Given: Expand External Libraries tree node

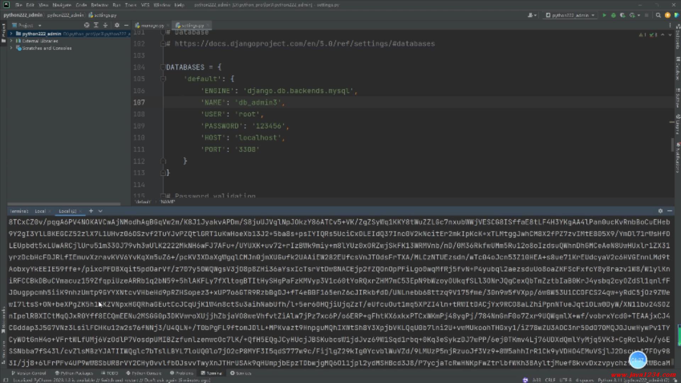Looking at the screenshot, I should click(x=11, y=41).
